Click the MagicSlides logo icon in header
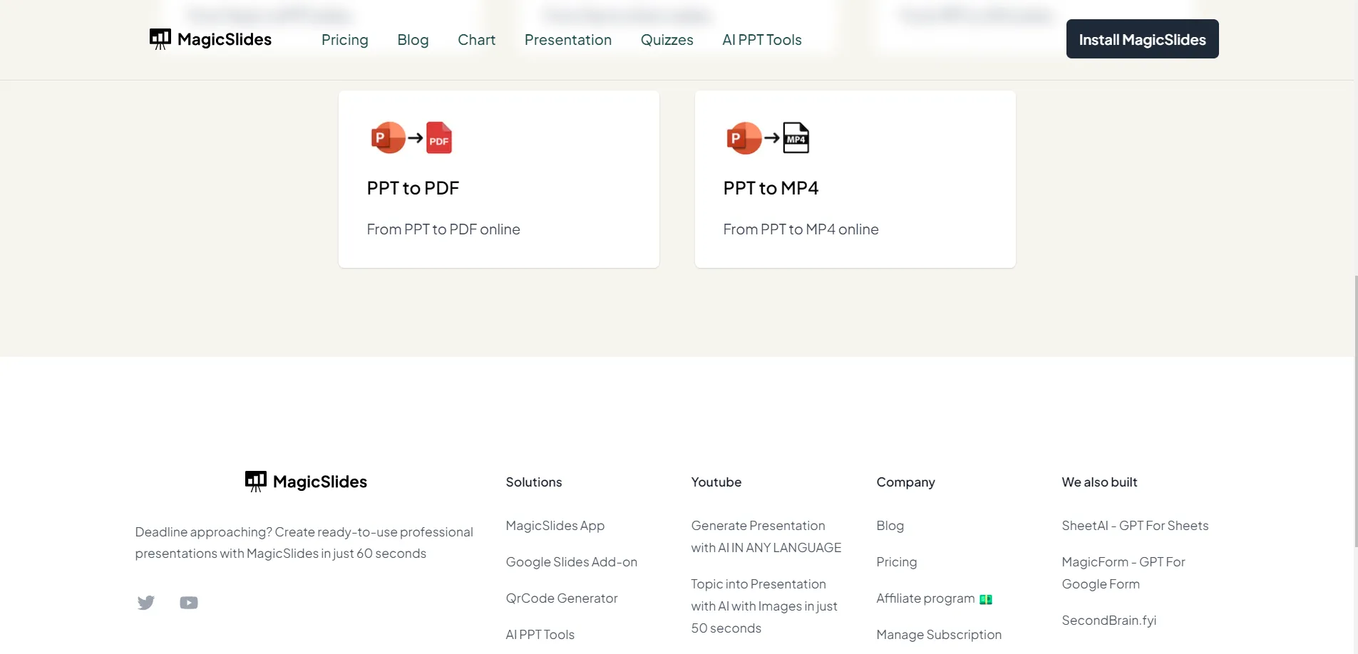 [x=160, y=39]
